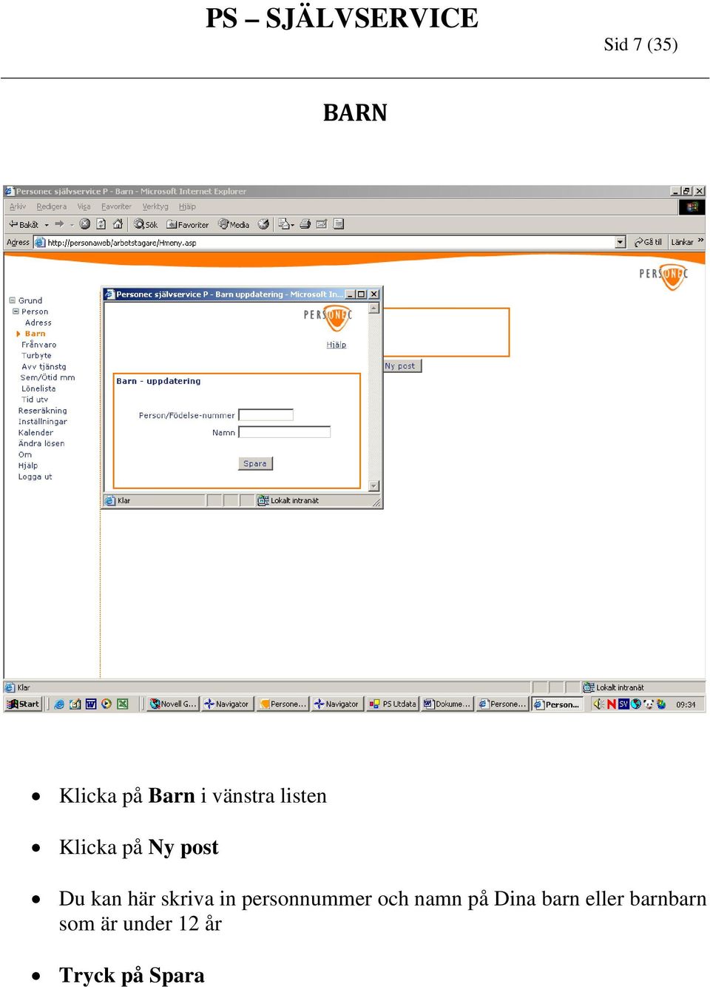Select Sem/Ötid mm in the list

[x=47, y=377]
